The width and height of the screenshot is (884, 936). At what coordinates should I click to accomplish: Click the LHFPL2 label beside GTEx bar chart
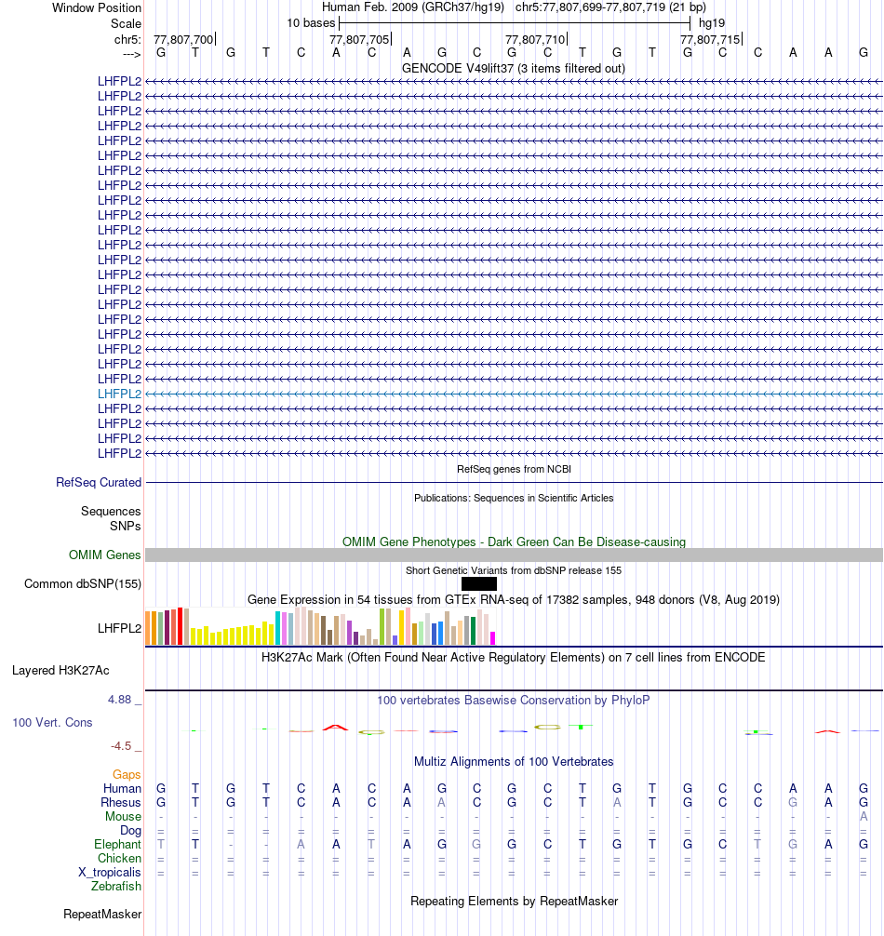click(x=119, y=629)
